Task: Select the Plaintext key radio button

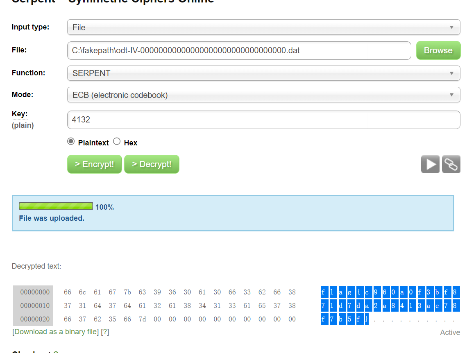Action: click(71, 141)
